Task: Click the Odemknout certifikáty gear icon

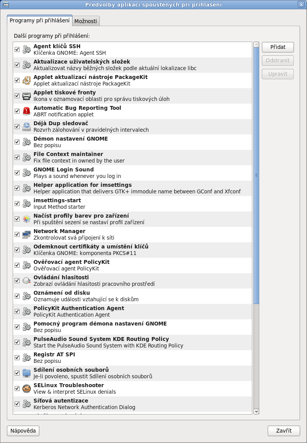Action: tap(27, 250)
